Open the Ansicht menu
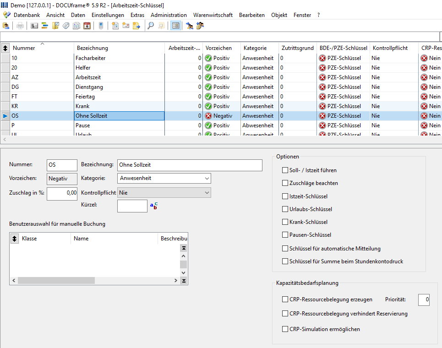Screen dimensions: 442x348 55,15
